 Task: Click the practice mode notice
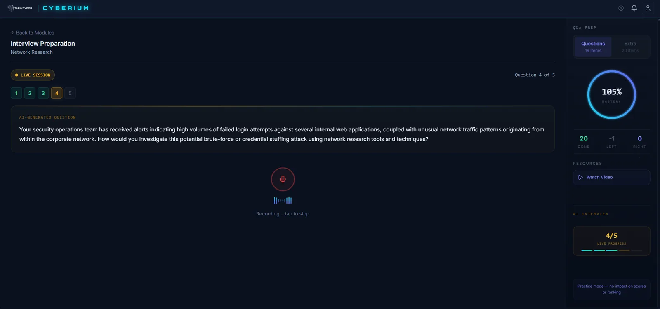(612, 289)
